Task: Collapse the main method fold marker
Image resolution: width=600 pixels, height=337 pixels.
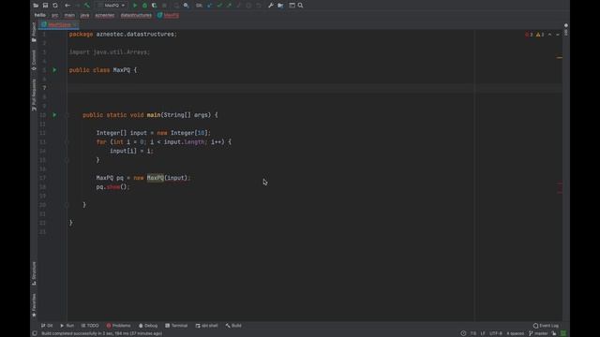Action: click(x=67, y=115)
